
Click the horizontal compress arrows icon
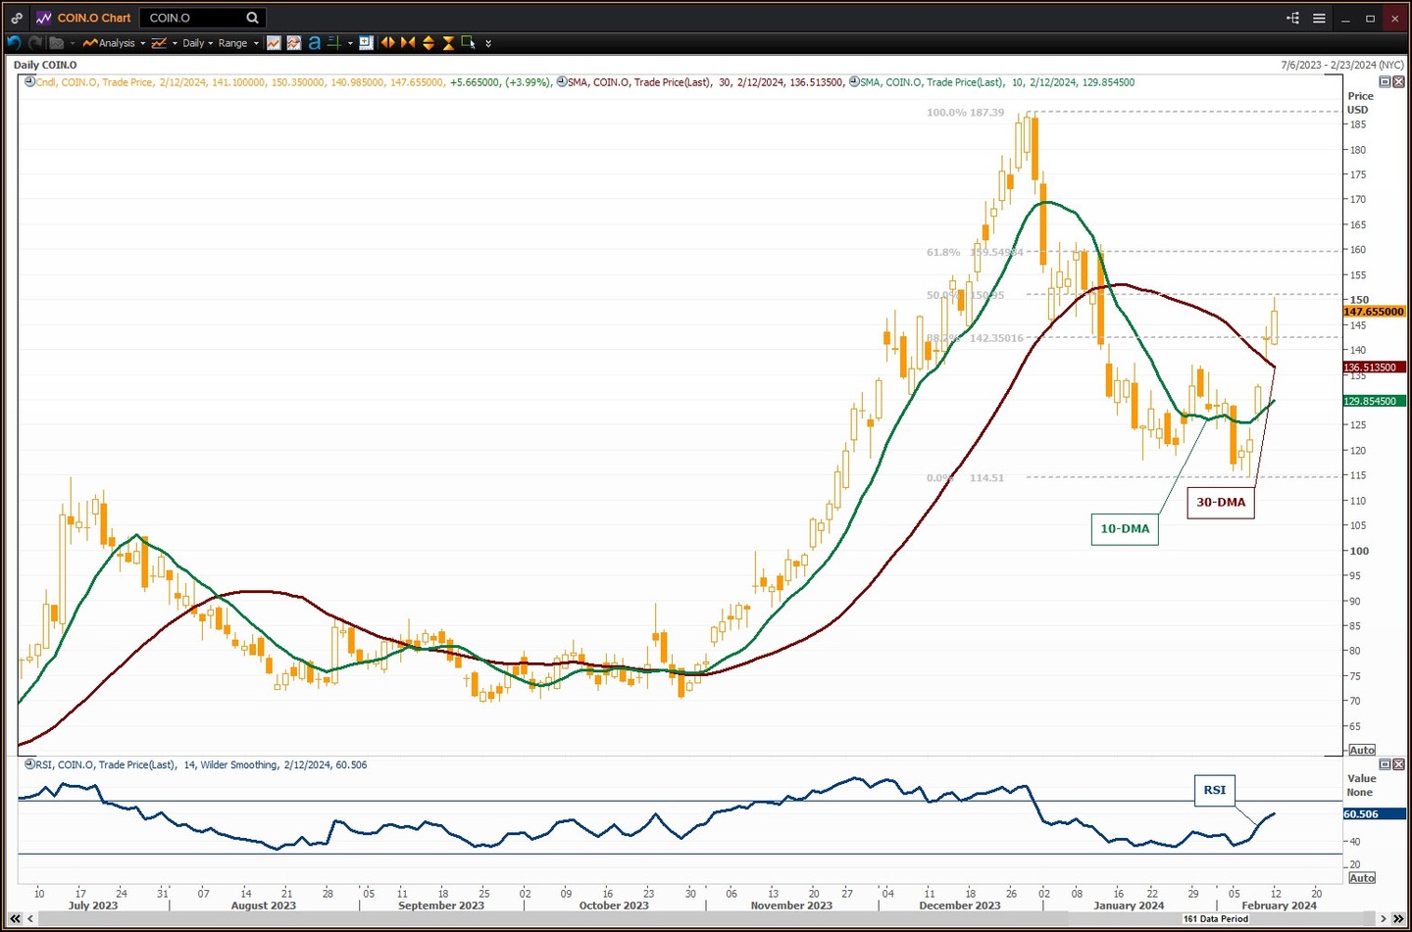(408, 43)
